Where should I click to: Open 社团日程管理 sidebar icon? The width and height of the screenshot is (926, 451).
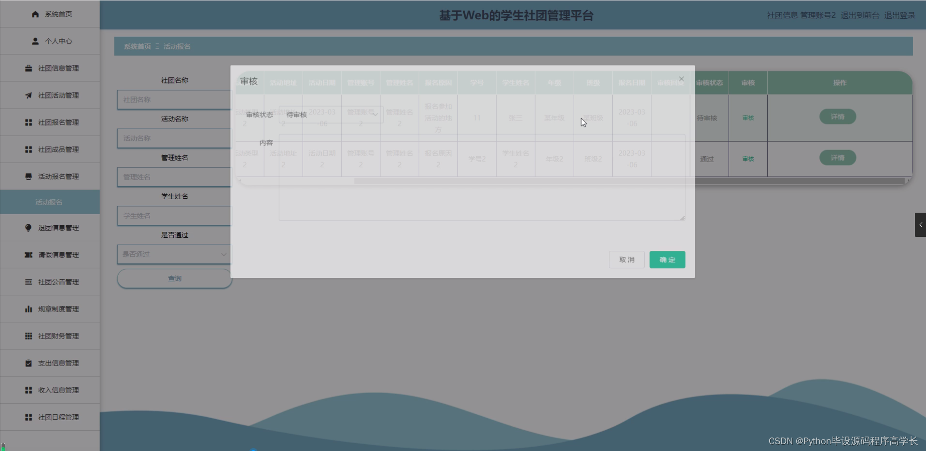(28, 417)
